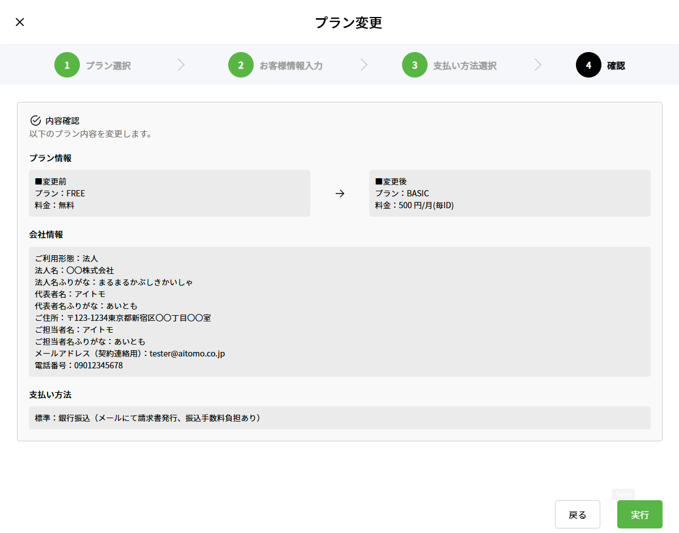Click the arrow between 変更前 and 変更後
The height and width of the screenshot is (533, 679).
[x=340, y=194]
